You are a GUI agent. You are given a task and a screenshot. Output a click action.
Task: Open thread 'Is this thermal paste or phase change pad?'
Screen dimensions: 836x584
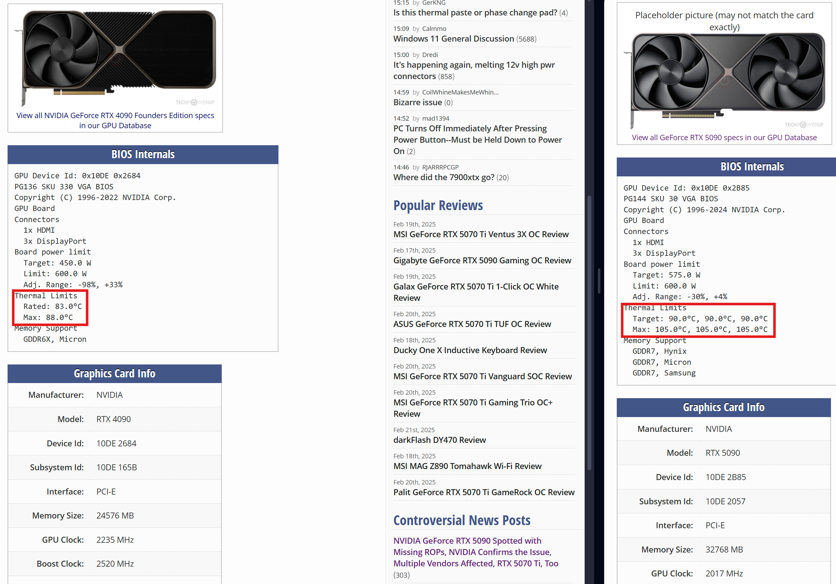point(474,13)
